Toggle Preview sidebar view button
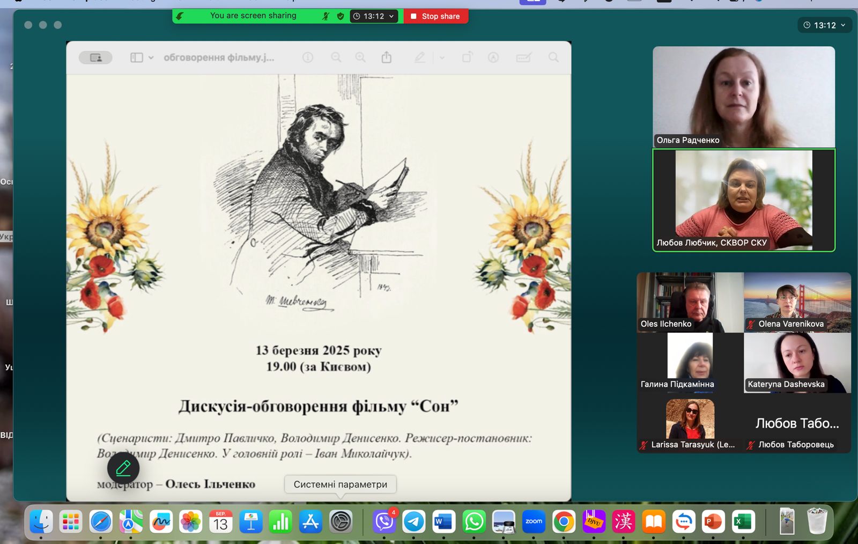The image size is (858, 544). tap(137, 57)
